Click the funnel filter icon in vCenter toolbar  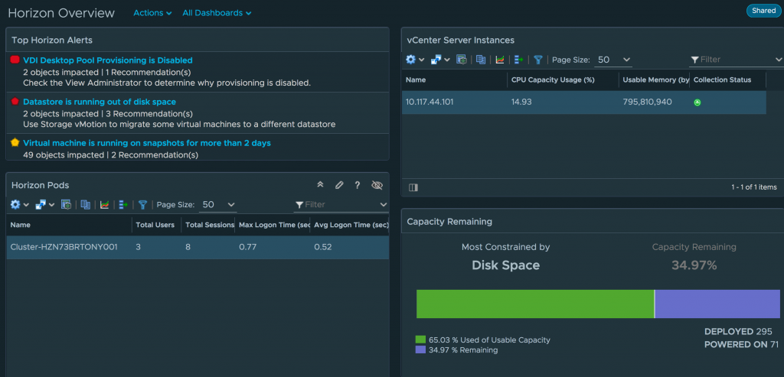pyautogui.click(x=538, y=60)
